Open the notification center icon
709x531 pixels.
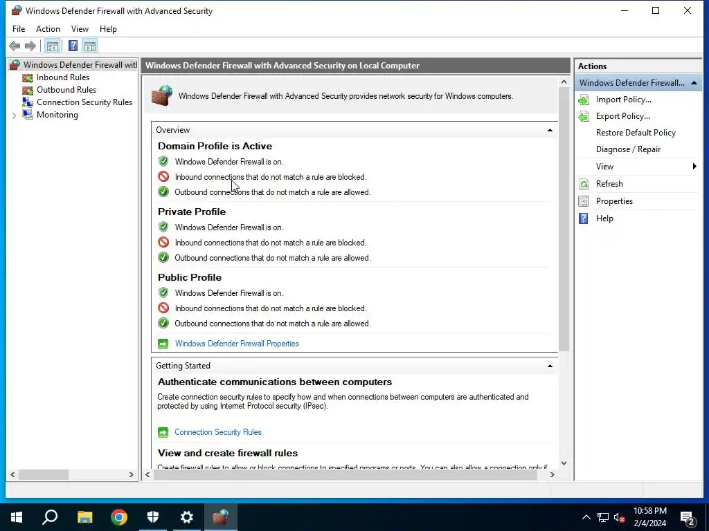(688, 518)
